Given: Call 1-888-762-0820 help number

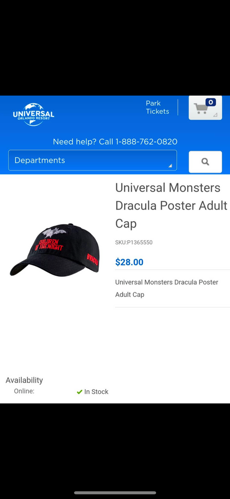Looking at the screenshot, I should pos(146,142).
